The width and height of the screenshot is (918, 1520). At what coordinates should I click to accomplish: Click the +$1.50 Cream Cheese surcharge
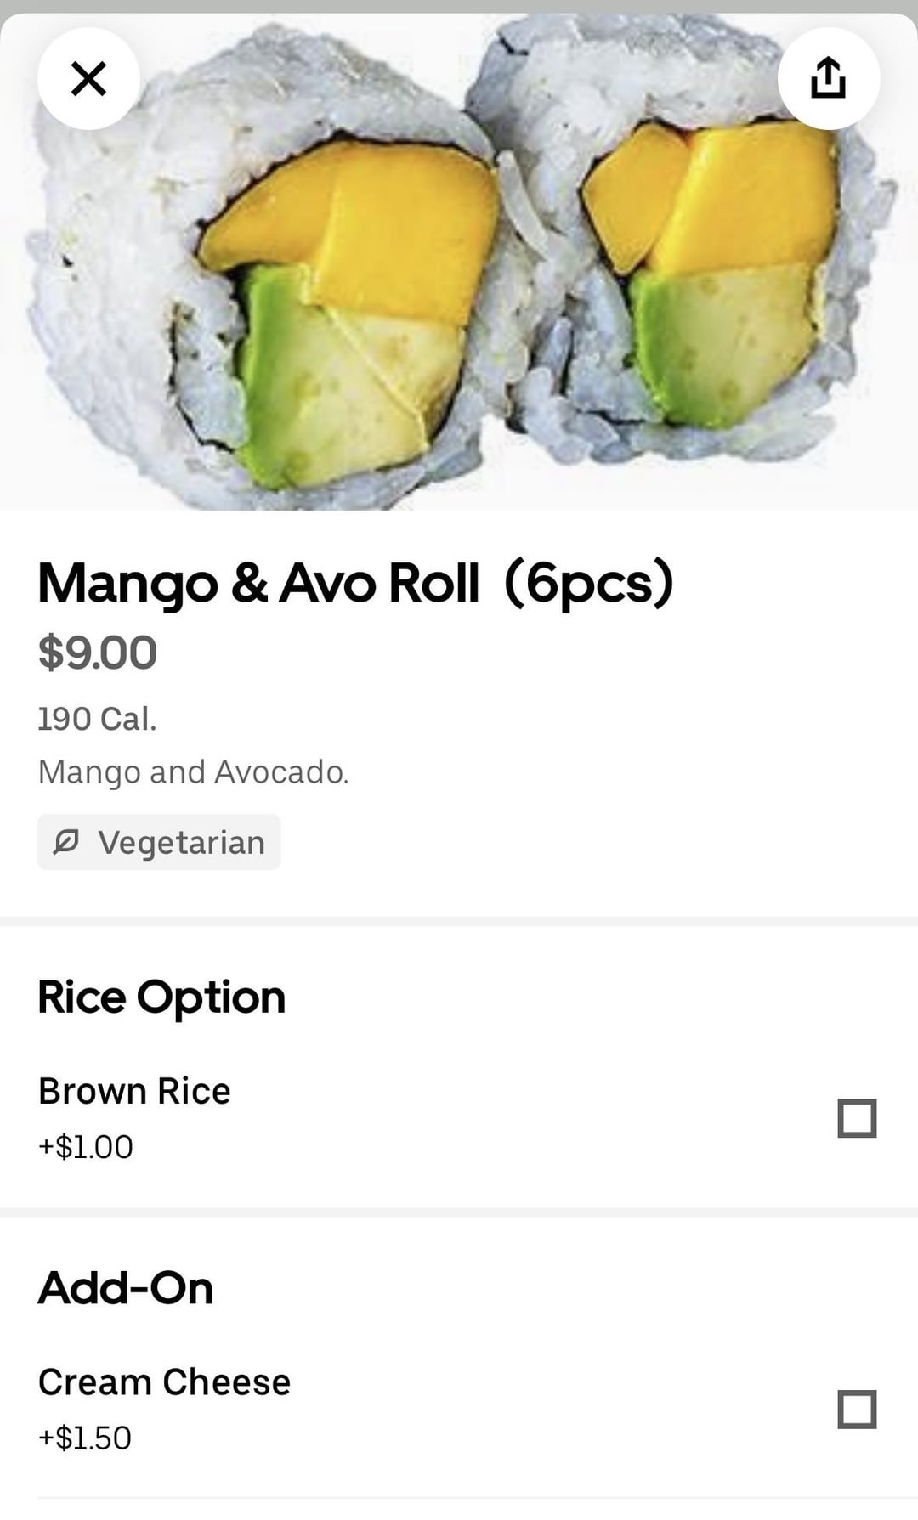pyautogui.click(x=85, y=1438)
